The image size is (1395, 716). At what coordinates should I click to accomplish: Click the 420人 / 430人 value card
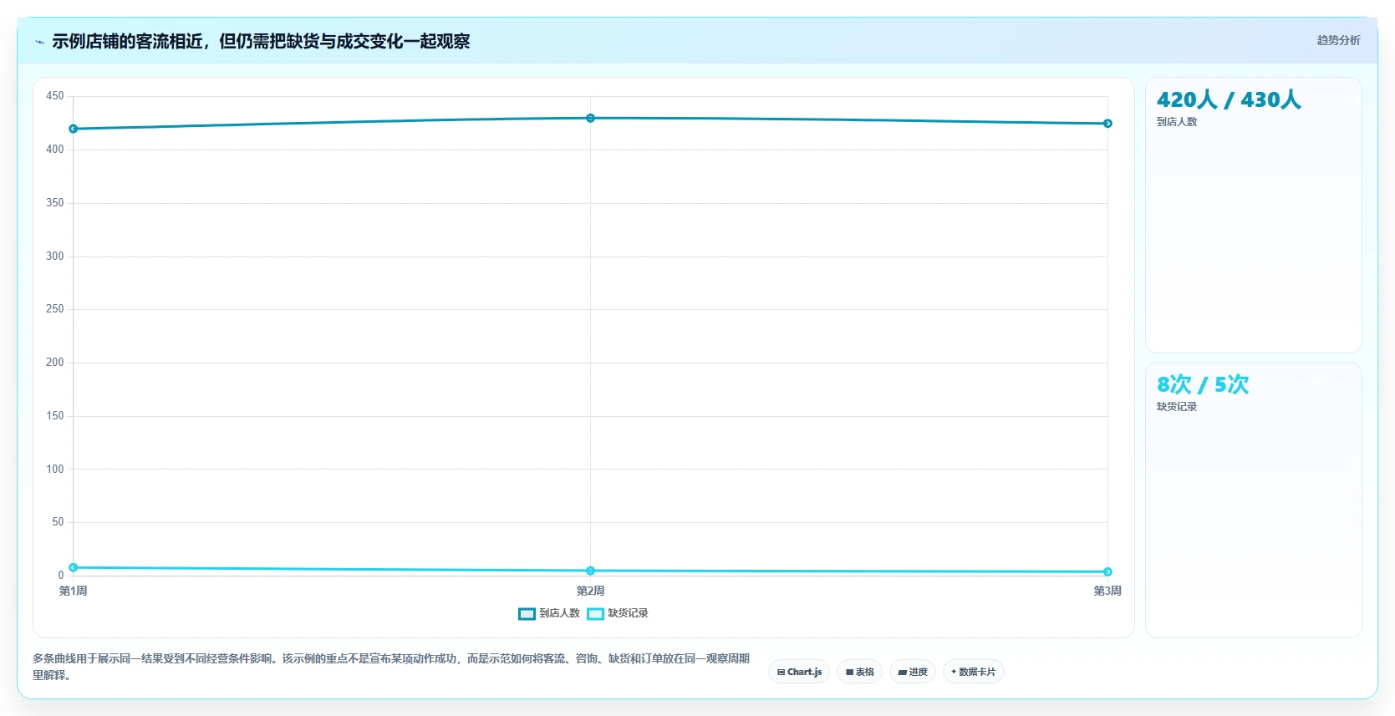1253,216
